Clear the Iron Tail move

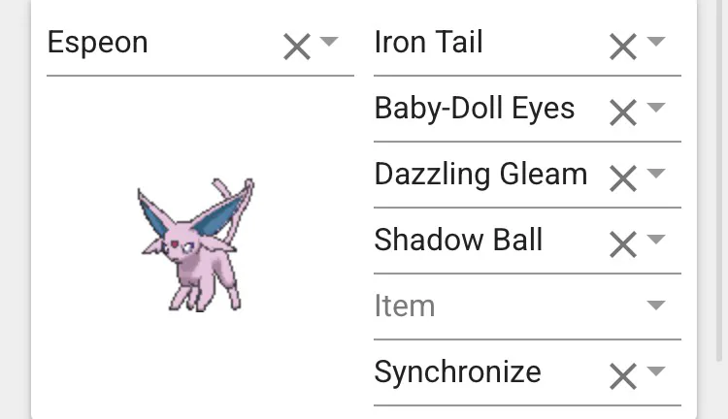click(x=622, y=46)
